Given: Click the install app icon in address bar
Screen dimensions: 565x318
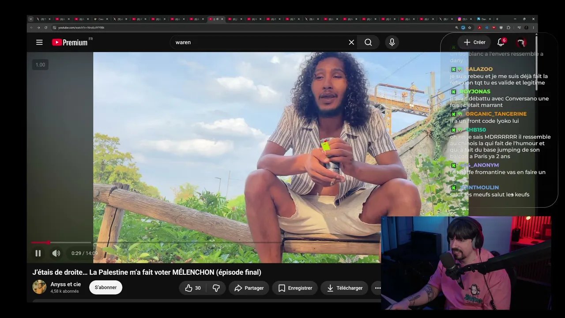Looking at the screenshot, I should (463, 27).
